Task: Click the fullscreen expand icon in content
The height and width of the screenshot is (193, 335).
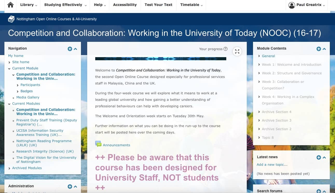Action: 237,51
